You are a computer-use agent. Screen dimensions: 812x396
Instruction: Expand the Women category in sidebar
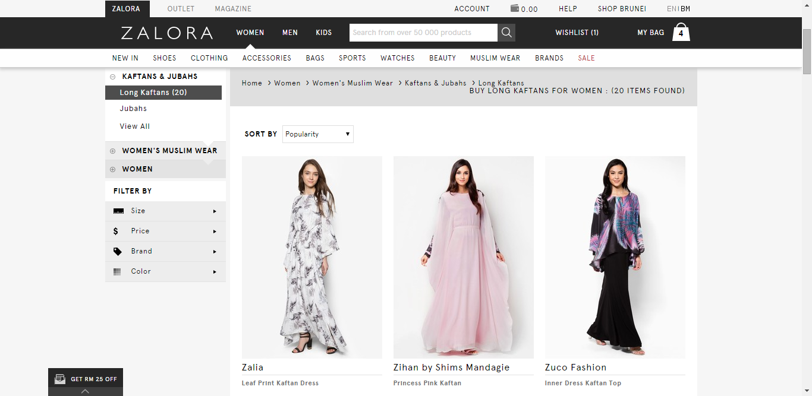pos(113,169)
